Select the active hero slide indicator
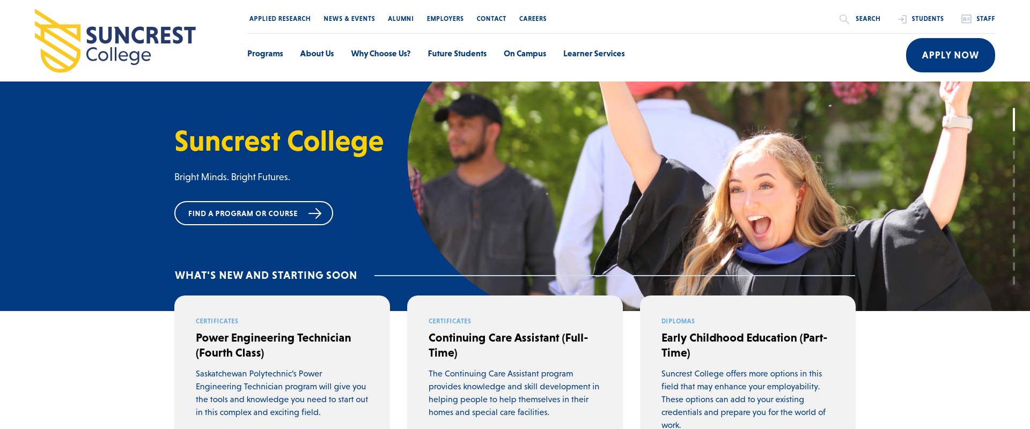Screen dimensions: 1030x429 click(x=1014, y=120)
